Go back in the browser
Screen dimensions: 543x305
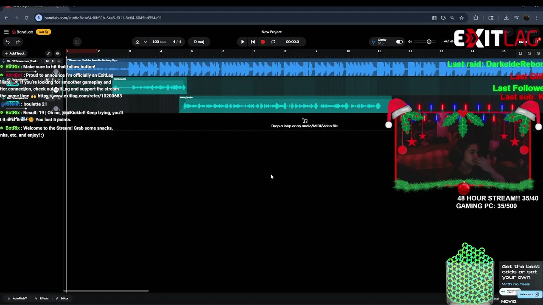pyautogui.click(x=6, y=18)
